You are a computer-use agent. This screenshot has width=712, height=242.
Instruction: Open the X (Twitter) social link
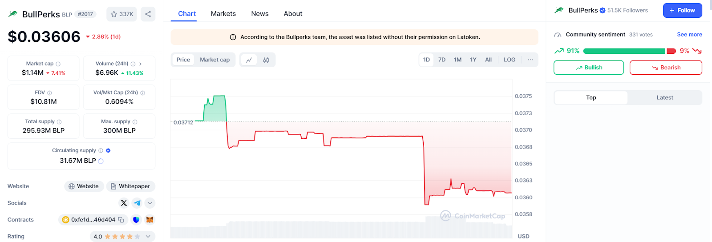124,203
